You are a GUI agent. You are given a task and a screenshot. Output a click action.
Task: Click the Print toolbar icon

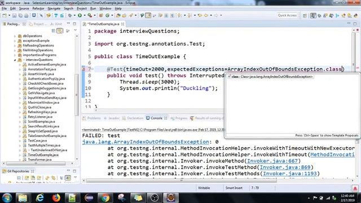(x=27, y=15)
